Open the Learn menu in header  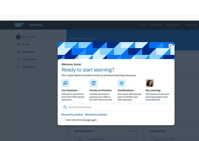tap(144, 25)
